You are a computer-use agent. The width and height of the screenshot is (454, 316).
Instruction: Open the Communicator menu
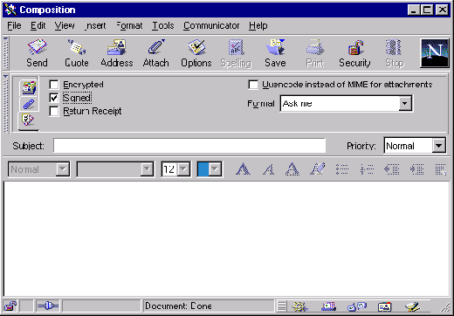(211, 26)
